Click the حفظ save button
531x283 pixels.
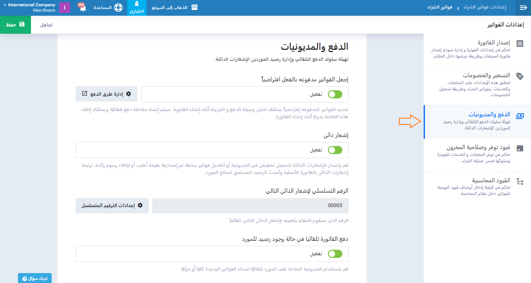tap(15, 25)
